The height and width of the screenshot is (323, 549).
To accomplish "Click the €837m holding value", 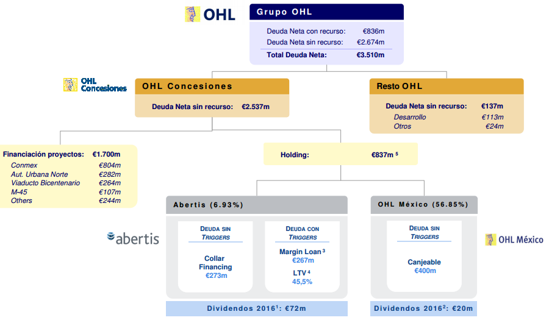I will click(384, 155).
